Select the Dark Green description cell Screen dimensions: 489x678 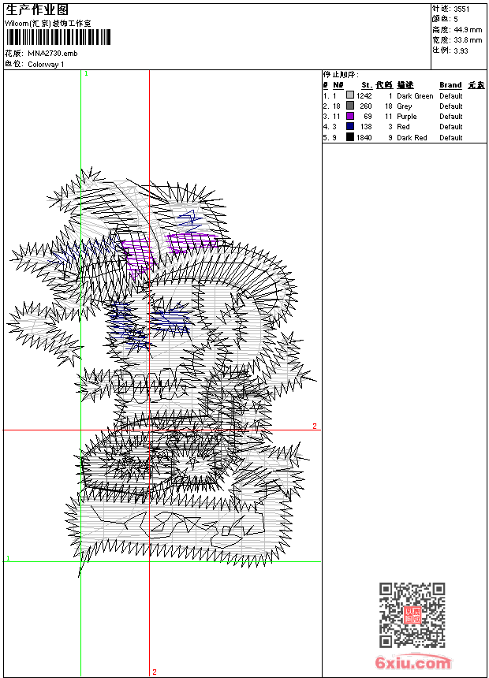(x=415, y=95)
